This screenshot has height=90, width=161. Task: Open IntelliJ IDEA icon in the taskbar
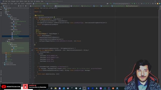(109, 88)
